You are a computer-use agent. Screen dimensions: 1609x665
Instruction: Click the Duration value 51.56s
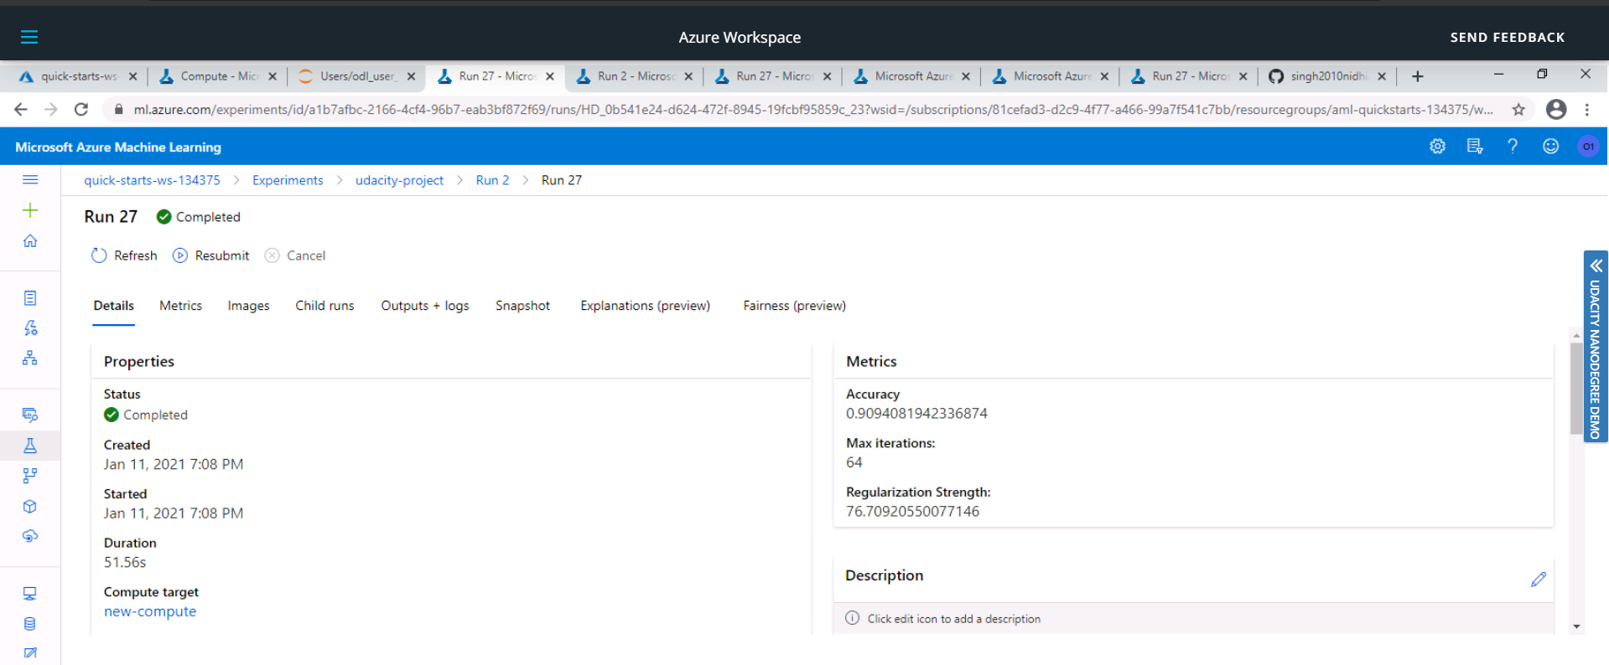(x=125, y=563)
